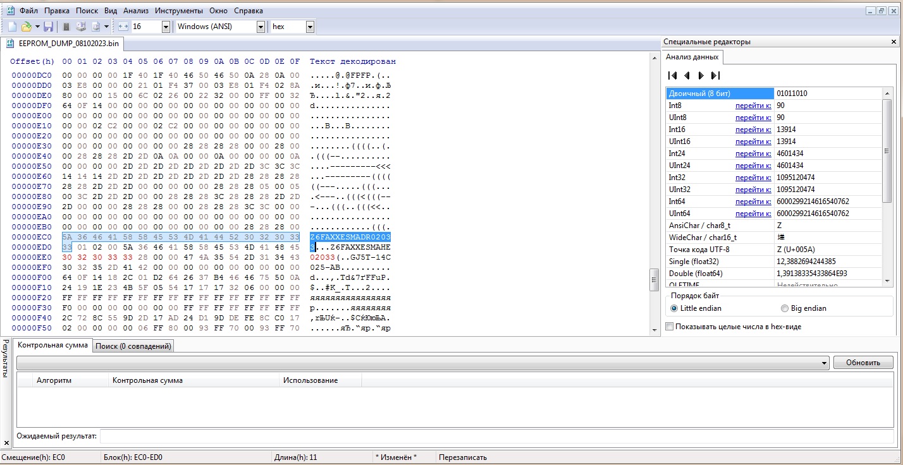
Task: Save the file with the floppy disk icon
Action: coord(48,27)
